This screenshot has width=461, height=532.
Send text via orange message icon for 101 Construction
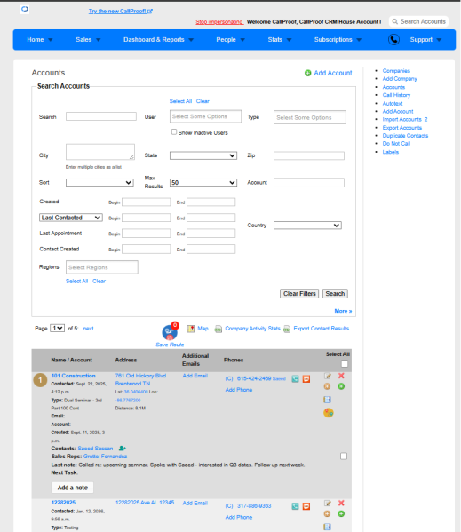[x=306, y=379]
